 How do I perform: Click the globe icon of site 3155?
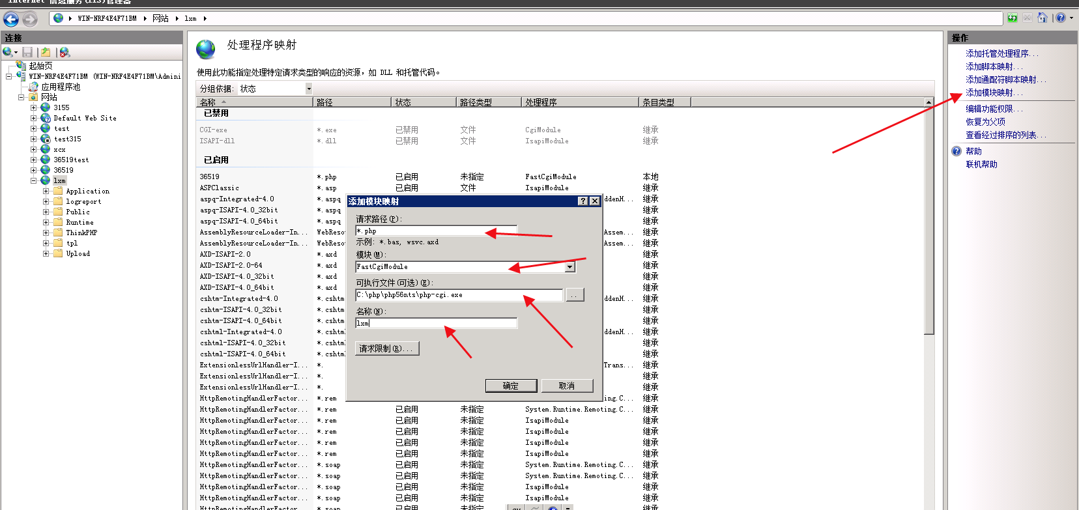coord(46,107)
